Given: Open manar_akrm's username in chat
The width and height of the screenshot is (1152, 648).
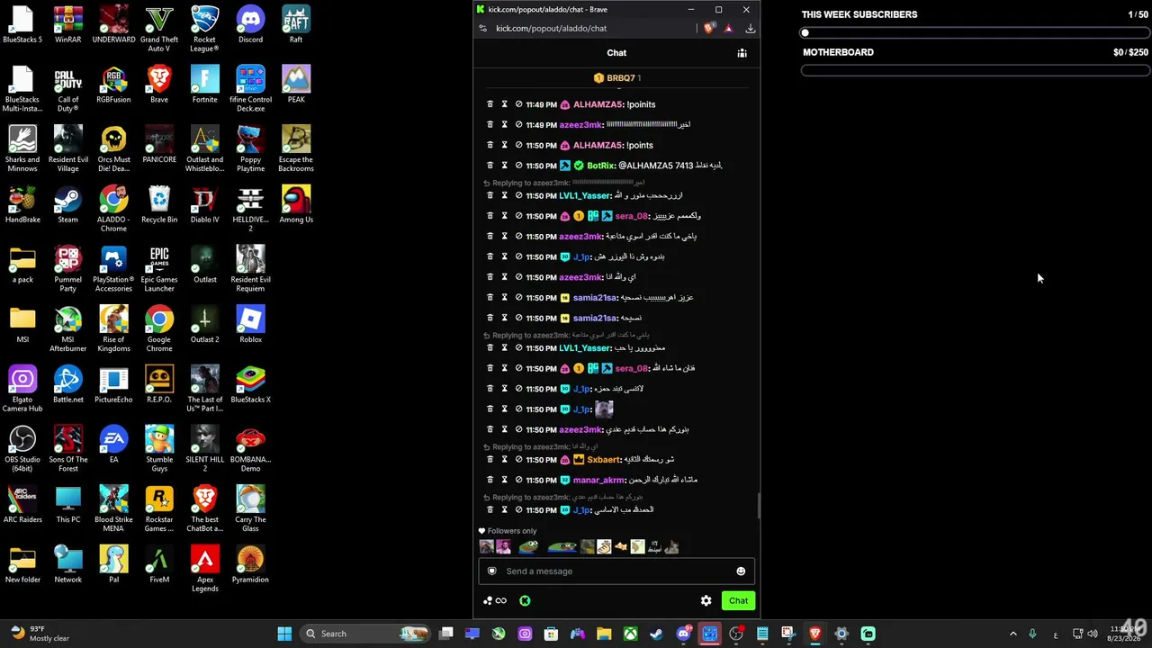Looking at the screenshot, I should point(598,480).
